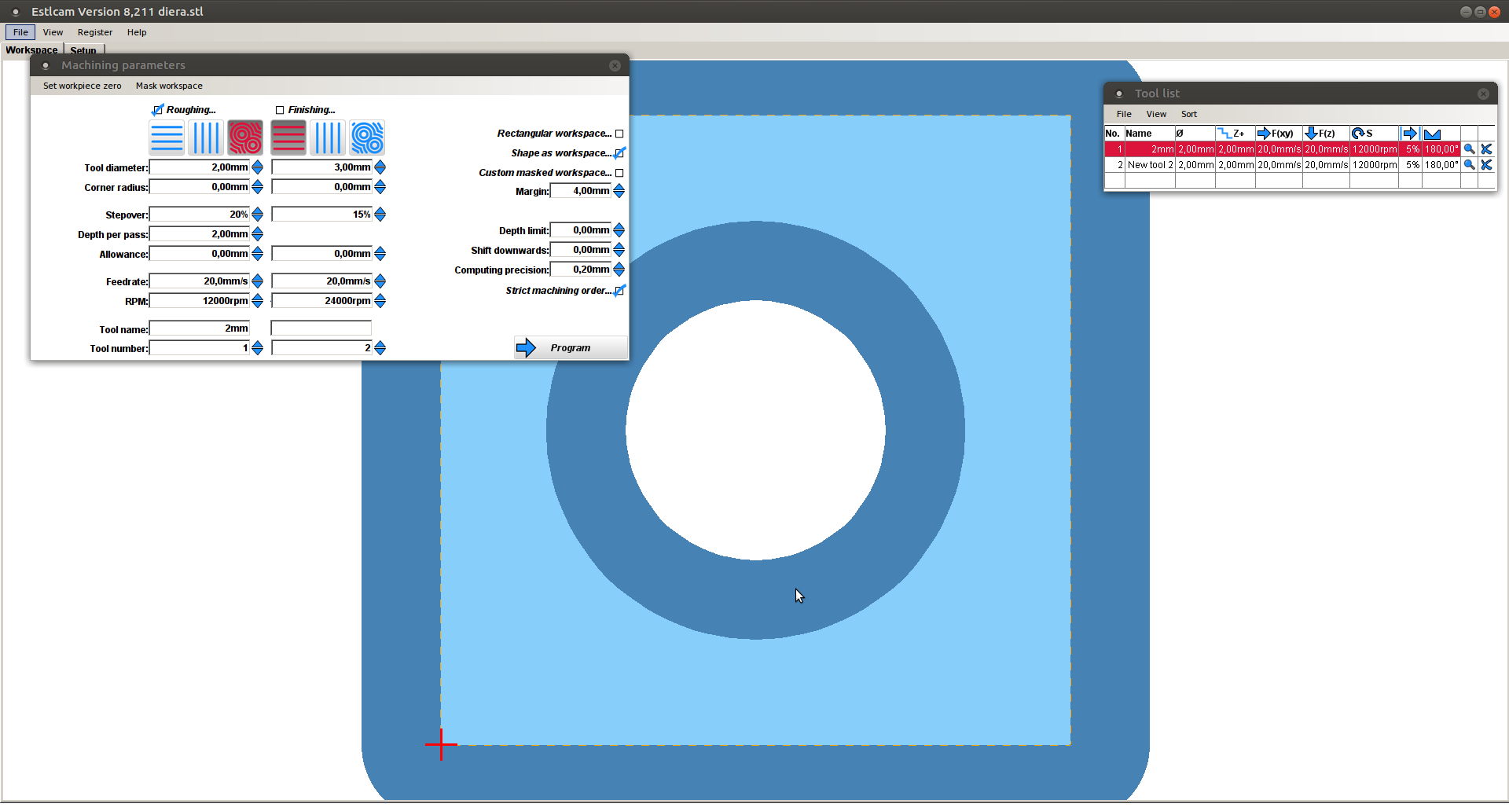Select horizontal line roughing strategy icon

pyautogui.click(x=167, y=138)
